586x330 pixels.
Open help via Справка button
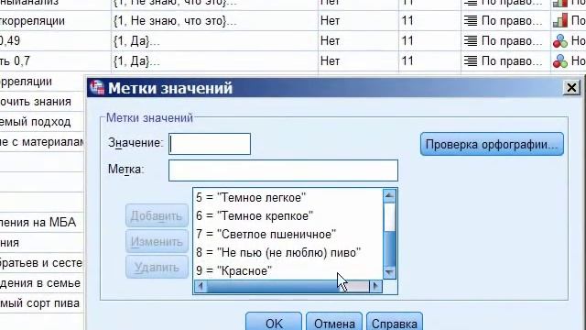(395, 323)
